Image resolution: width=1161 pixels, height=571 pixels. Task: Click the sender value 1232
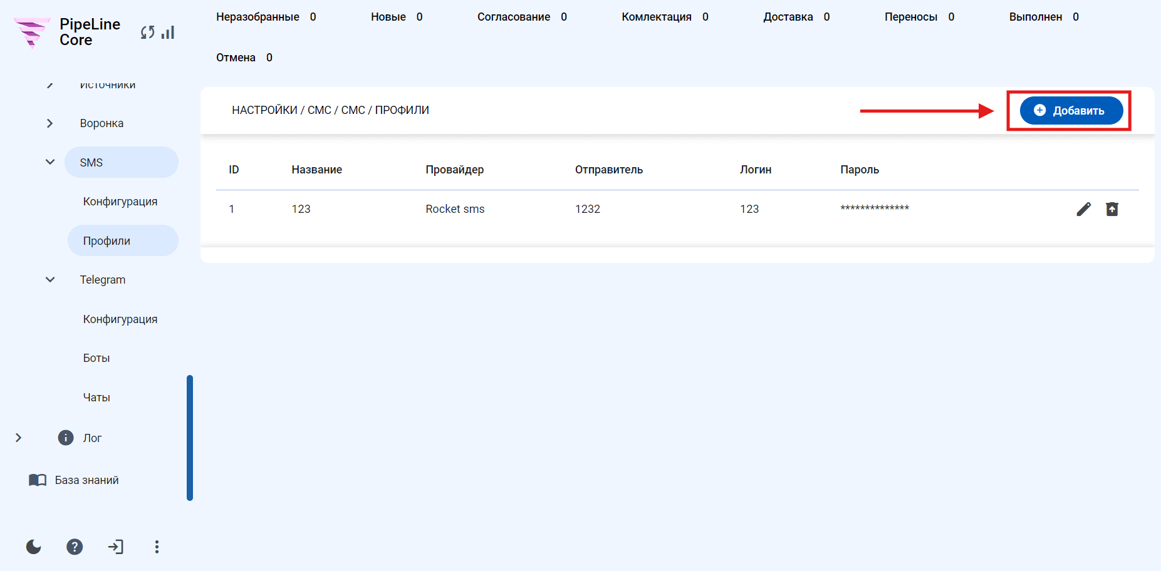(588, 209)
